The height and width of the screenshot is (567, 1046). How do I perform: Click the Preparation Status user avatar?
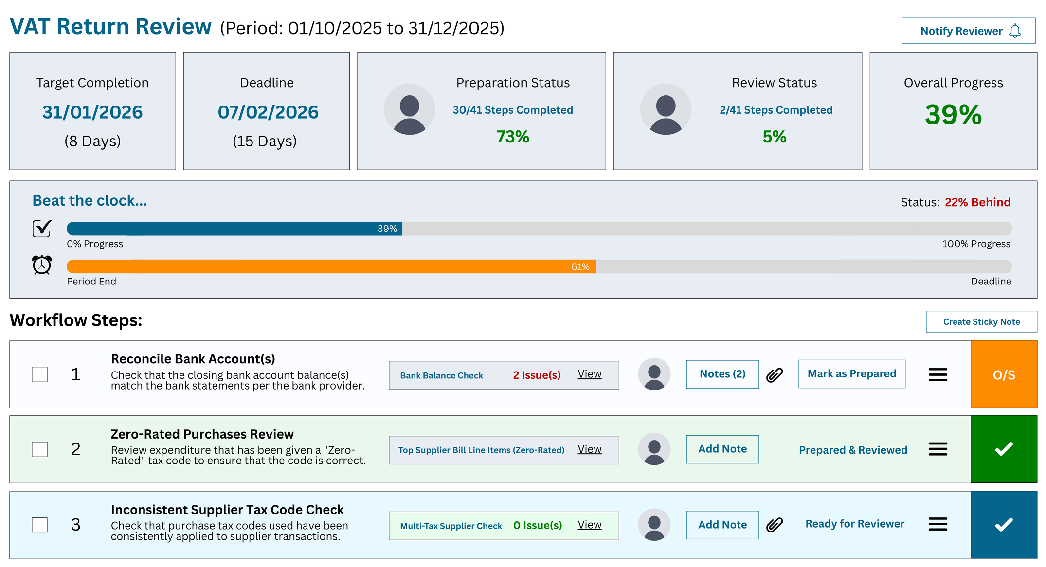[410, 109]
